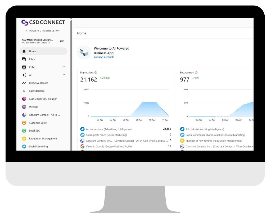This screenshot has height=215, width=271.
Task: Click the Impressions info icon
Action: (x=96, y=73)
